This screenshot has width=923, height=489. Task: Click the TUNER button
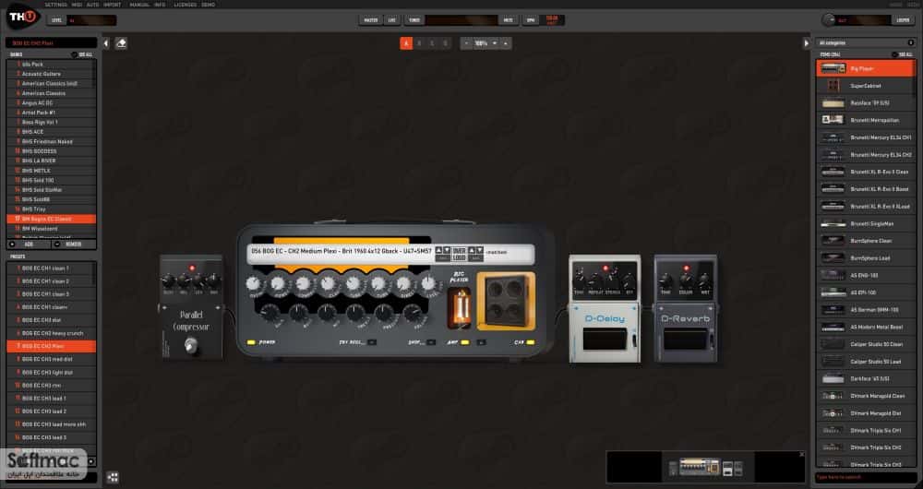[414, 20]
